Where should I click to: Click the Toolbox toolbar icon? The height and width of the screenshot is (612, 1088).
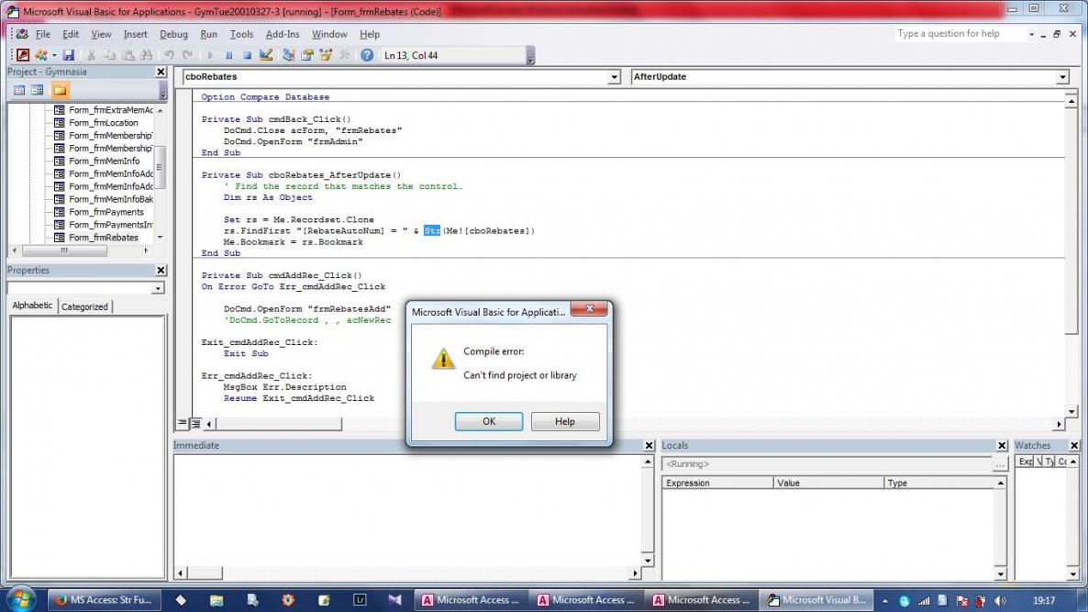[344, 55]
